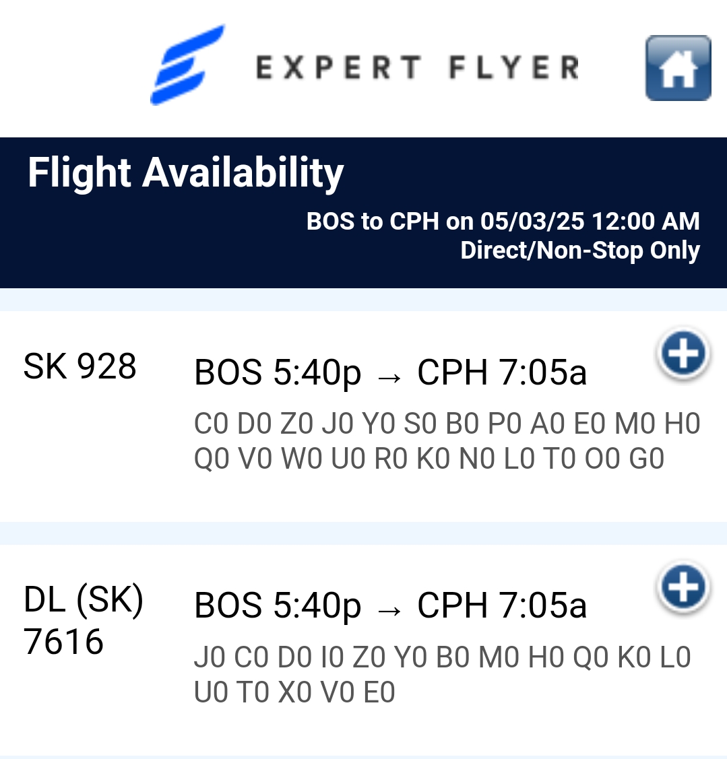
Task: Select the X0 fare class on DL 7616
Action: (295, 692)
